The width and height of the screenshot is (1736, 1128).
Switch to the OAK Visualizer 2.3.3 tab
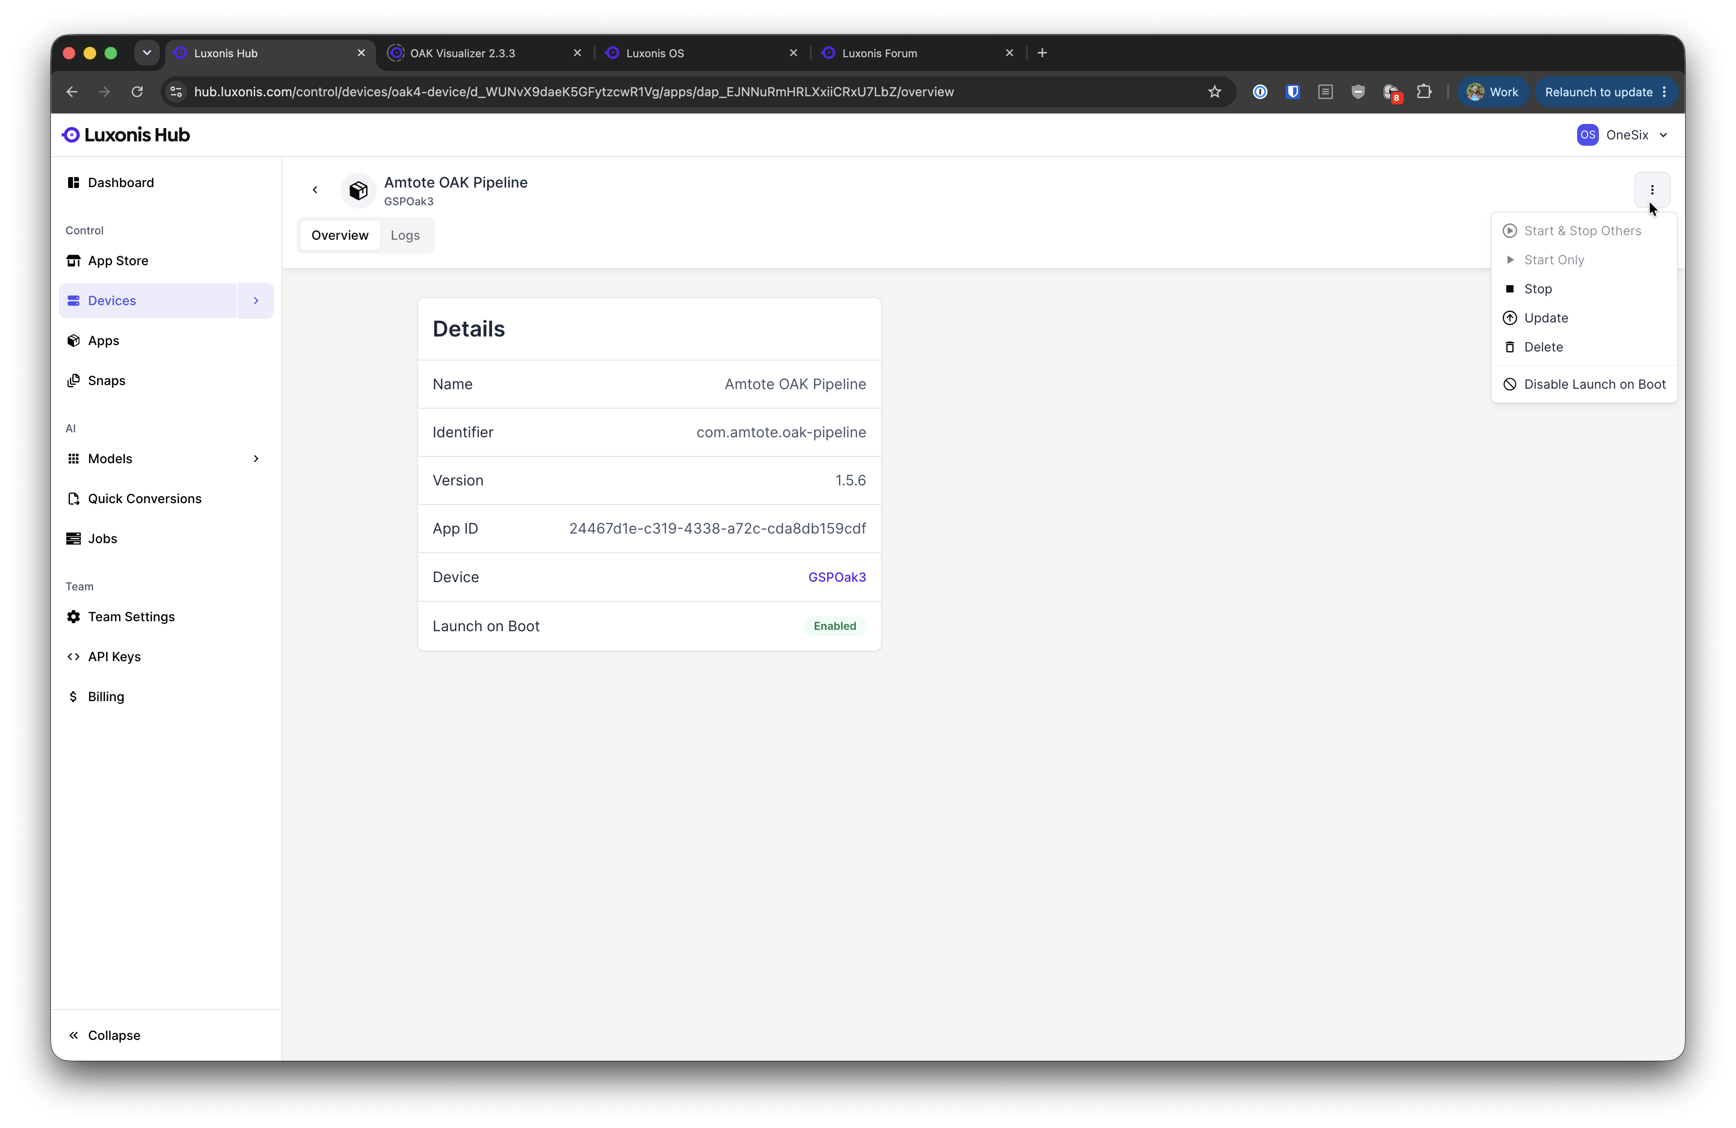pyautogui.click(x=484, y=53)
